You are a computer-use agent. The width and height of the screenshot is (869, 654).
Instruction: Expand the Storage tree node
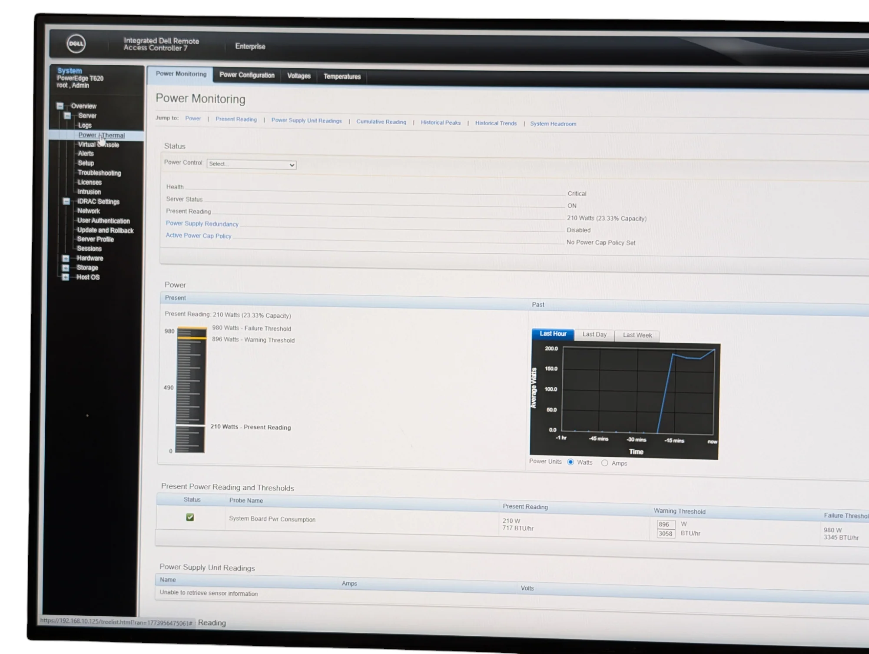pyautogui.click(x=66, y=268)
